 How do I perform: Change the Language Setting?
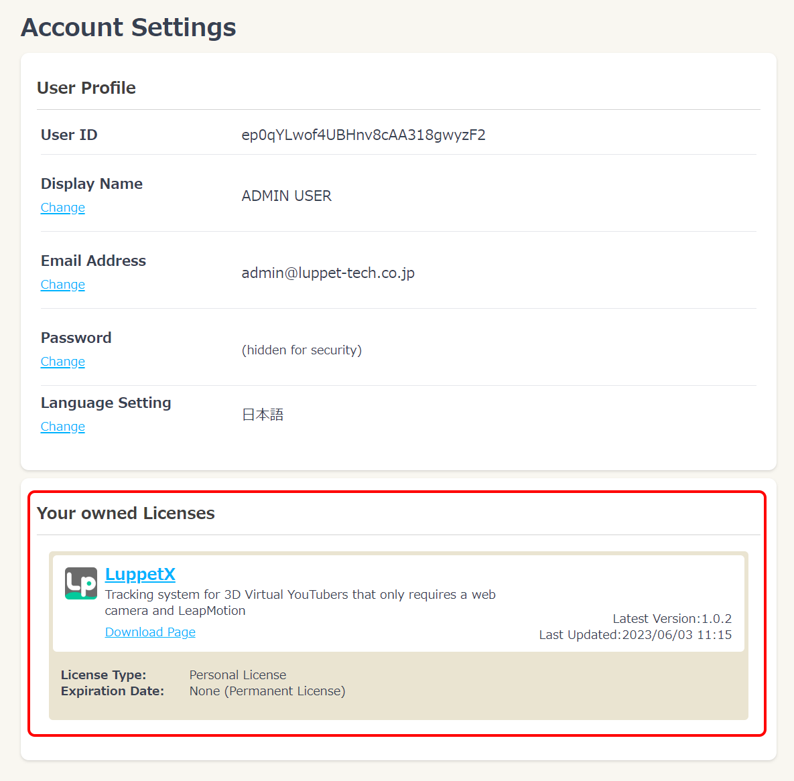click(63, 427)
